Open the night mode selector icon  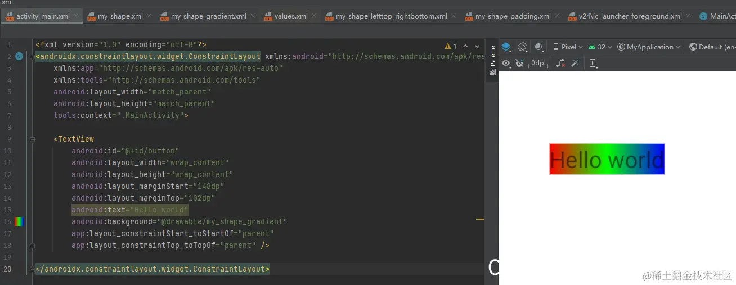click(x=540, y=47)
